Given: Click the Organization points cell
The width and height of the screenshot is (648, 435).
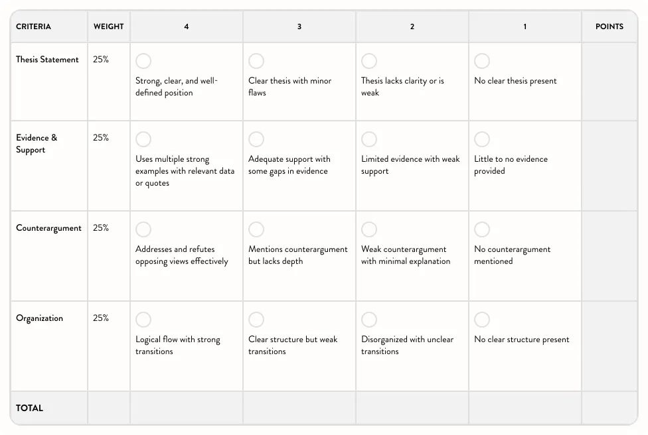Looking at the screenshot, I should pyautogui.click(x=609, y=346).
